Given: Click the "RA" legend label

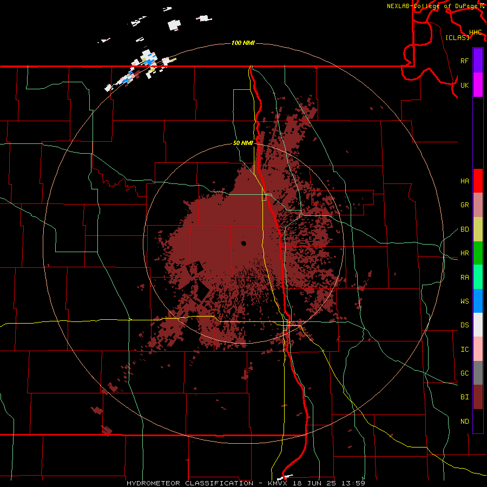Looking at the screenshot, I should click(x=464, y=278).
